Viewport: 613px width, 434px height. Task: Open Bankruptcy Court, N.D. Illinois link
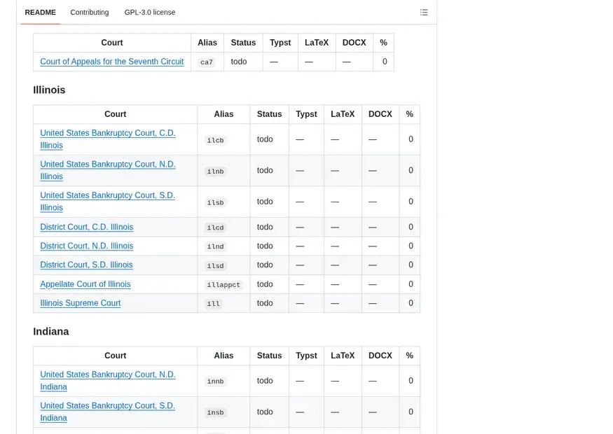[107, 170]
